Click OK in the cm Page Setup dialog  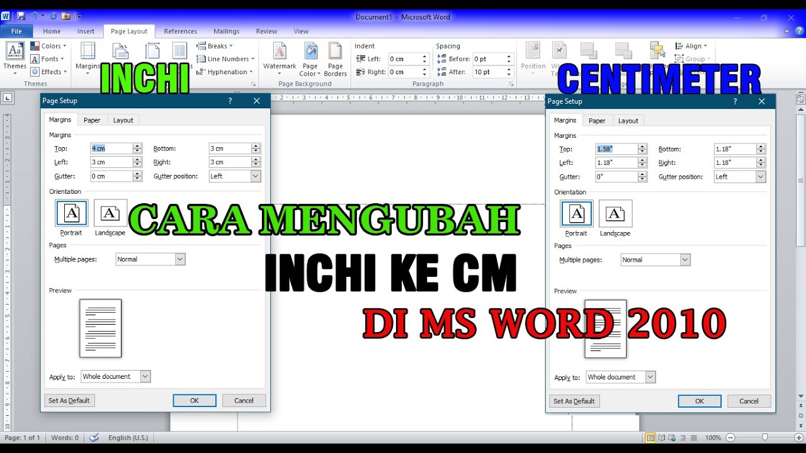pyautogui.click(x=195, y=400)
